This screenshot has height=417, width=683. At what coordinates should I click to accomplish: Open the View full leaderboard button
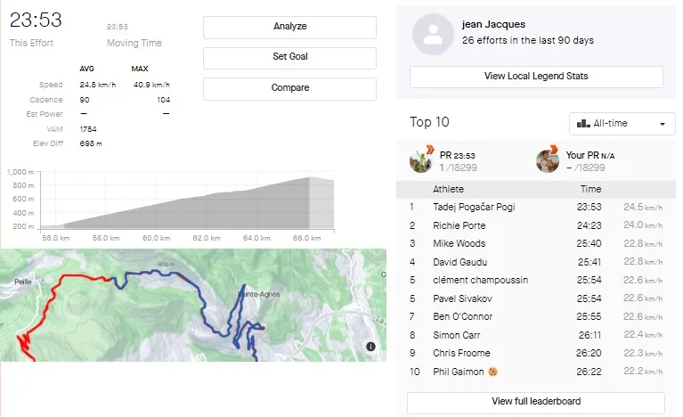click(x=536, y=403)
